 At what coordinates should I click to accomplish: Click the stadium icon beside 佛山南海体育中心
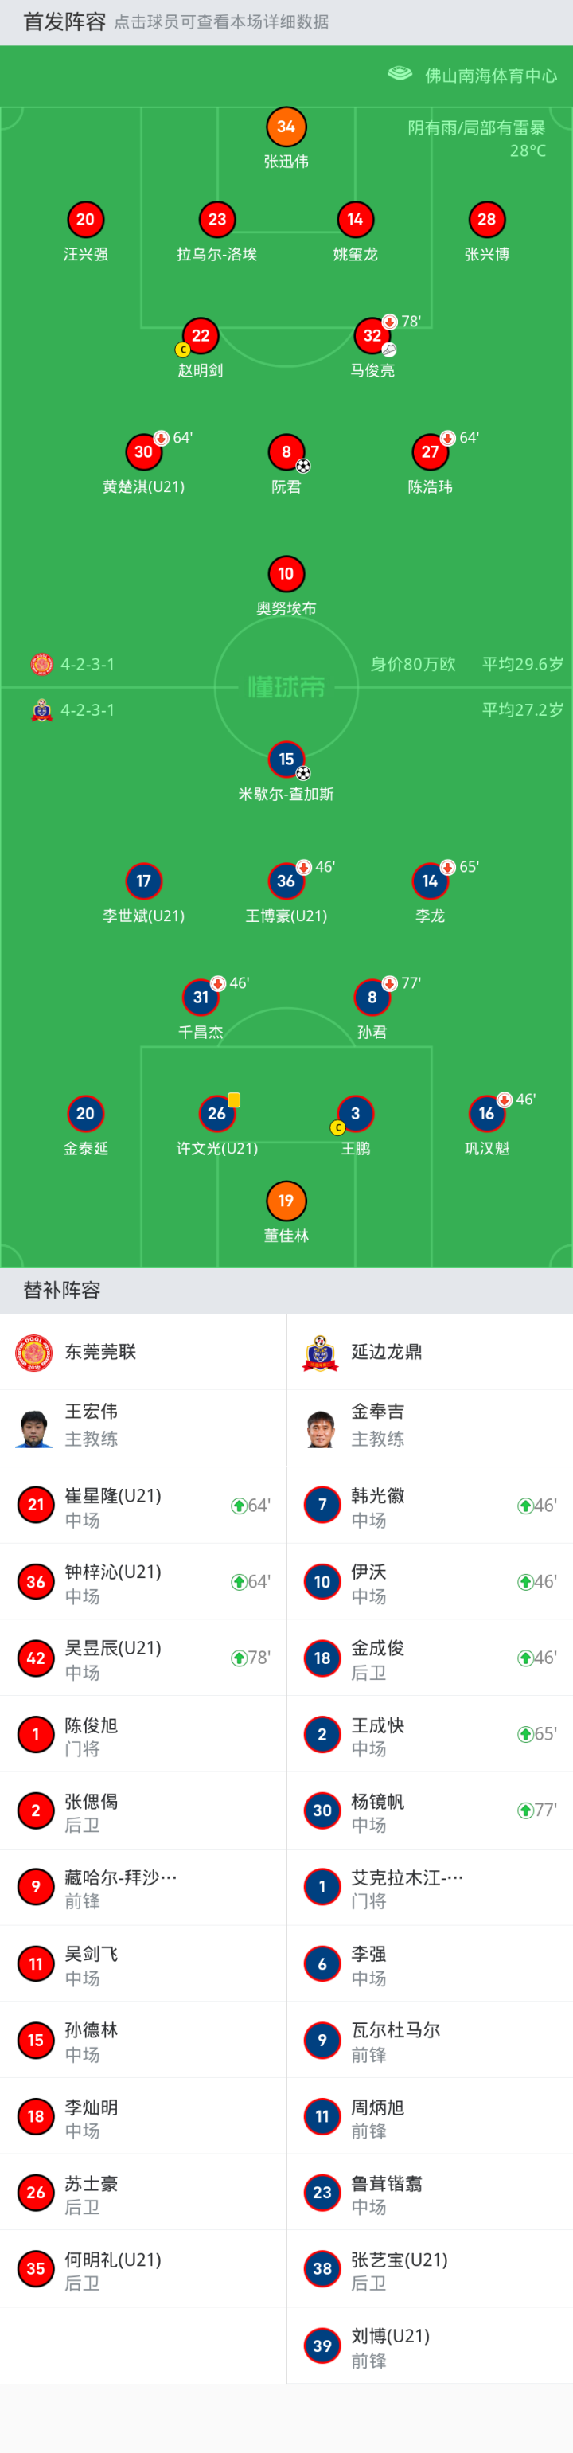400,73
